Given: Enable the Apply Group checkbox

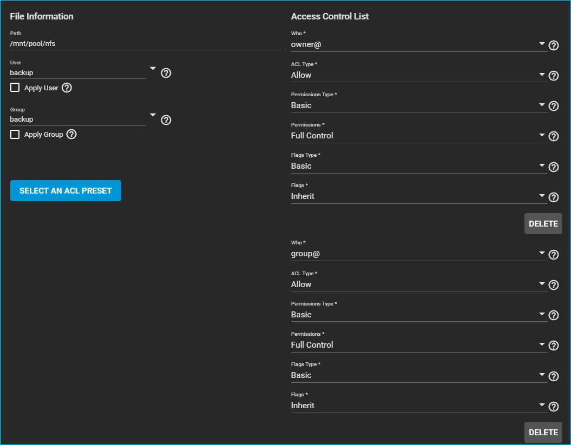Looking at the screenshot, I should (x=15, y=134).
